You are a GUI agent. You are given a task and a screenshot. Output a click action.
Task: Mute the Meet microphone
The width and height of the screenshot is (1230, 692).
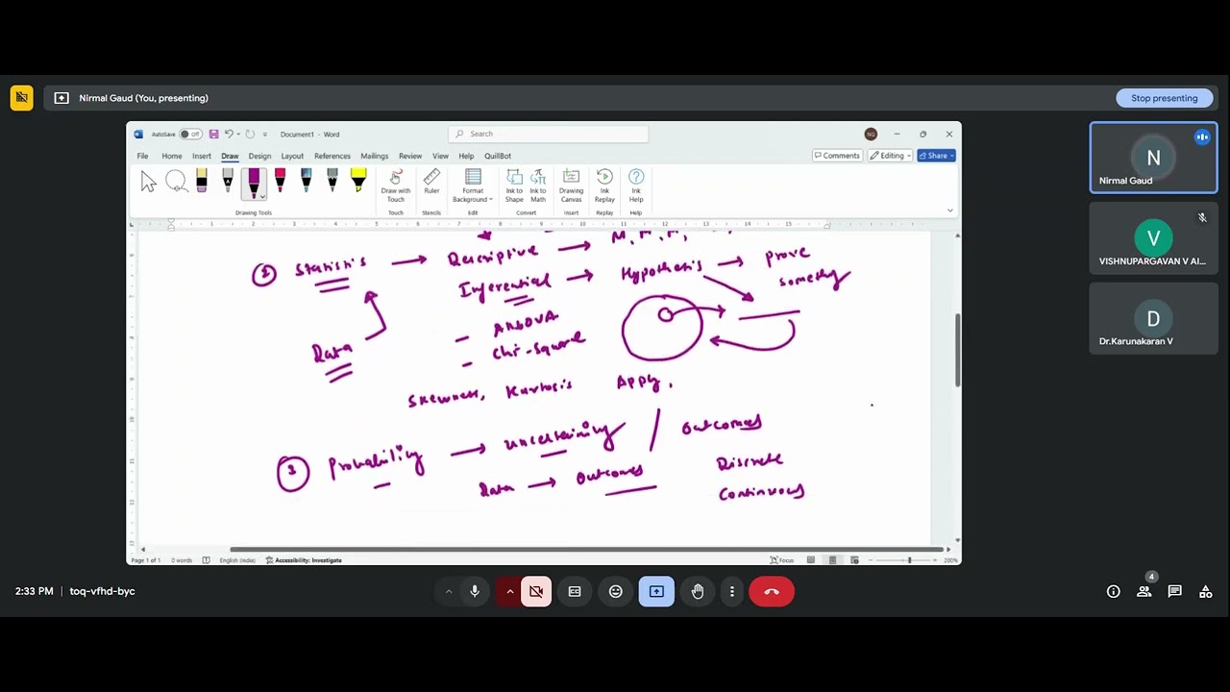click(475, 591)
